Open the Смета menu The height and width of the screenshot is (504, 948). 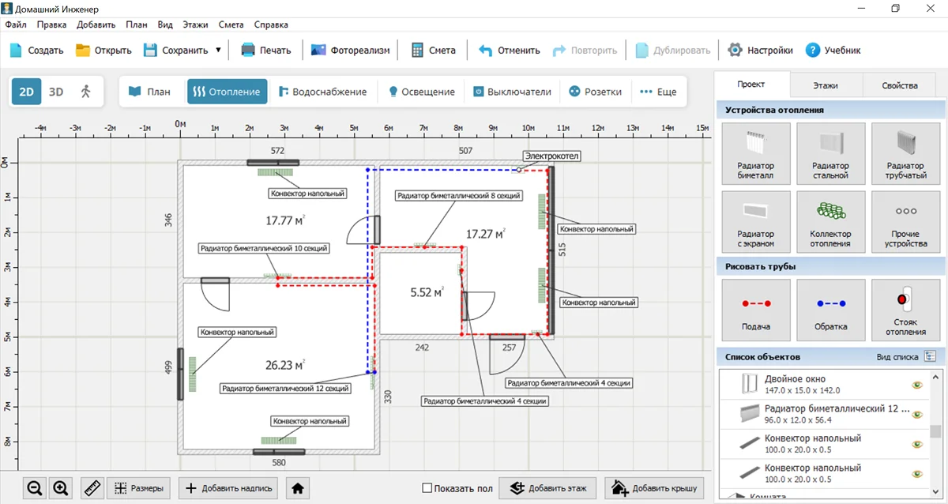pyautogui.click(x=229, y=24)
